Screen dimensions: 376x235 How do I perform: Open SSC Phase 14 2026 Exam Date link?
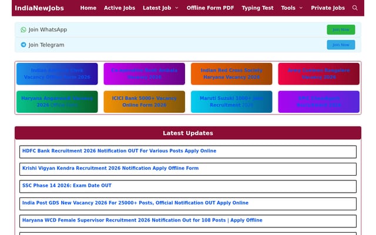click(66, 186)
